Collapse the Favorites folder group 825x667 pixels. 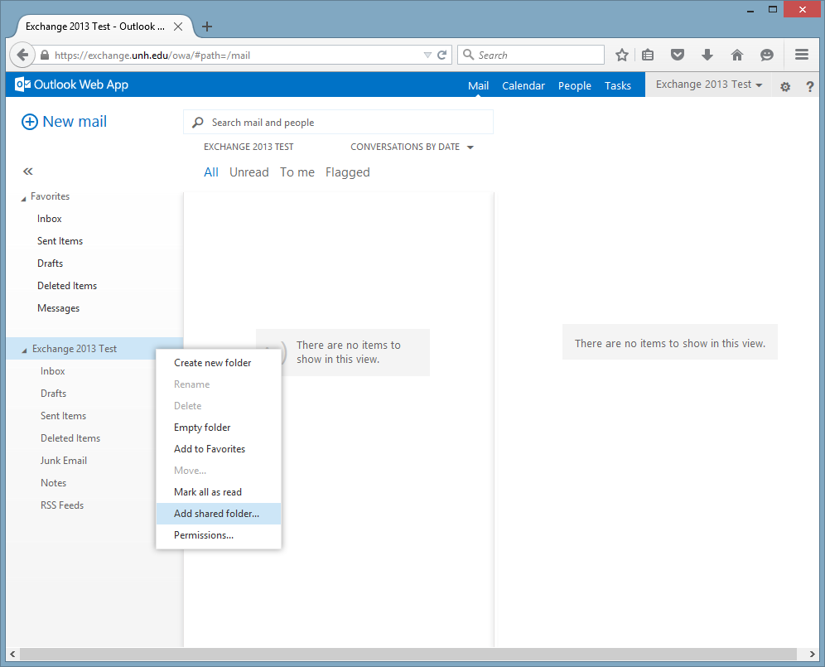pos(25,196)
